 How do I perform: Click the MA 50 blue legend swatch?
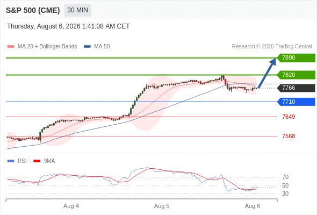87,47
